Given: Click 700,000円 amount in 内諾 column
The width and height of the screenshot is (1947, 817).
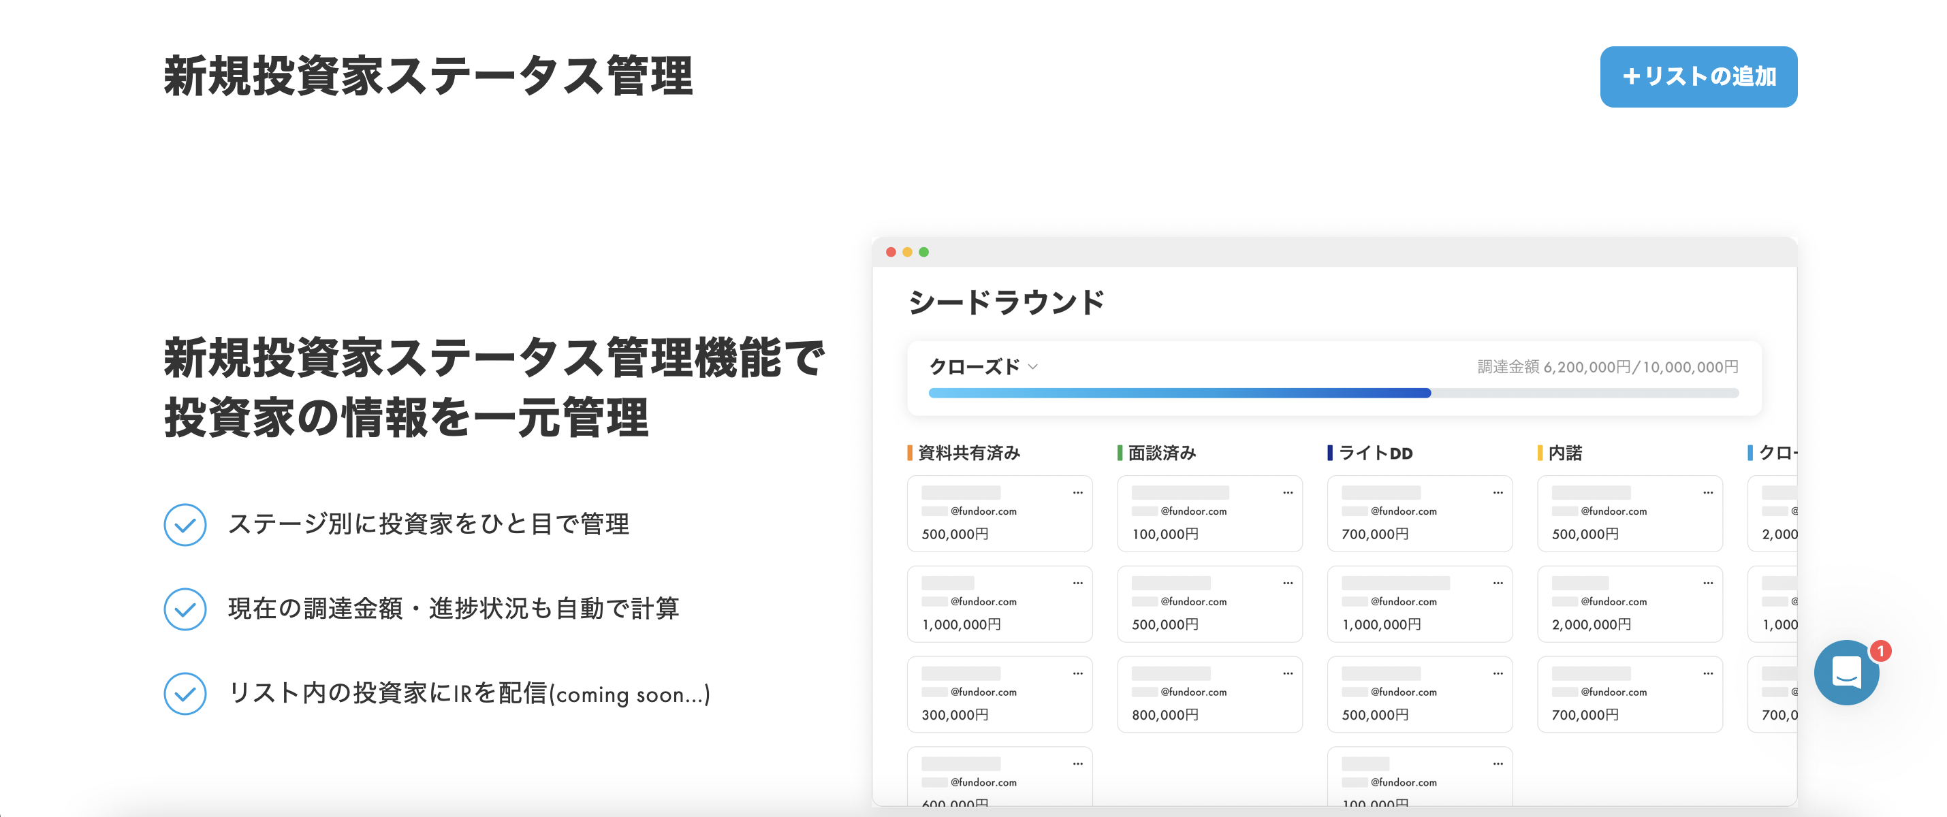Looking at the screenshot, I should [1585, 715].
